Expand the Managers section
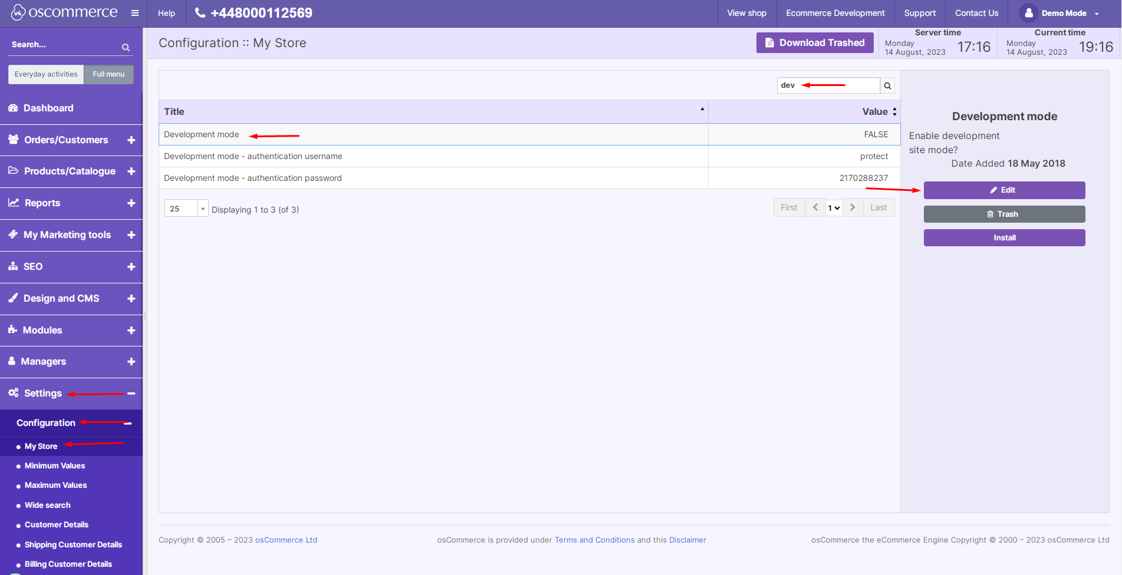 point(131,362)
